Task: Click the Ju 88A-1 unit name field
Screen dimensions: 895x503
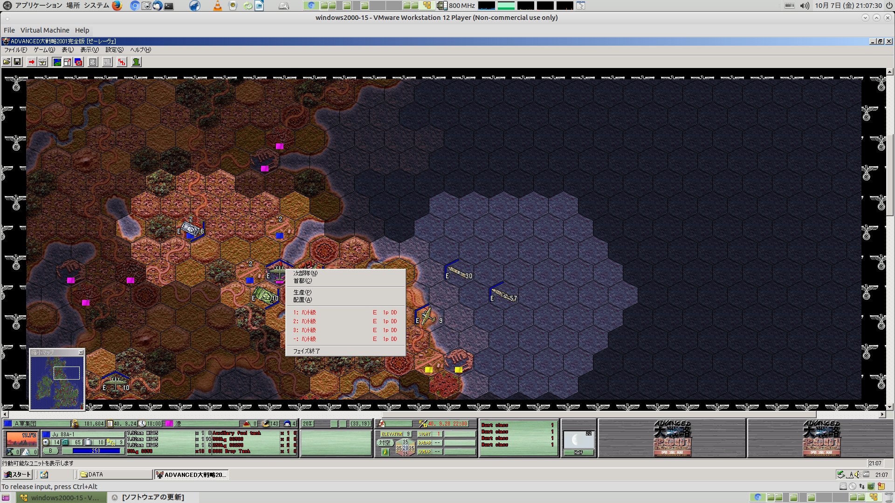Action: pos(87,435)
